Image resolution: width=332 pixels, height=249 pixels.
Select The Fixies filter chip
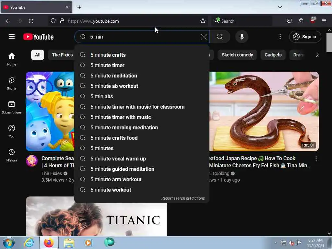(x=62, y=55)
